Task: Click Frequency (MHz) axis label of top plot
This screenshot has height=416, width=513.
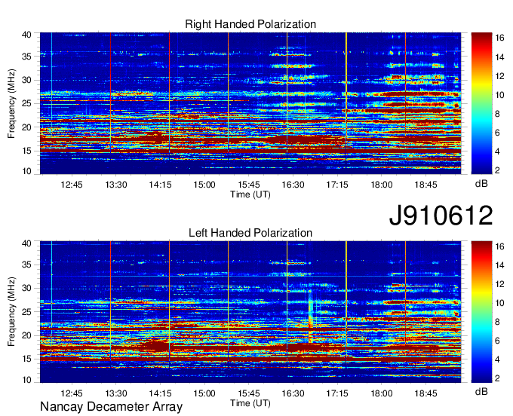Action: coord(11,103)
